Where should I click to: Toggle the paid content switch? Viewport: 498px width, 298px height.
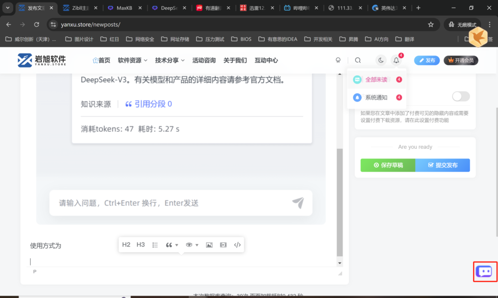tap(461, 96)
